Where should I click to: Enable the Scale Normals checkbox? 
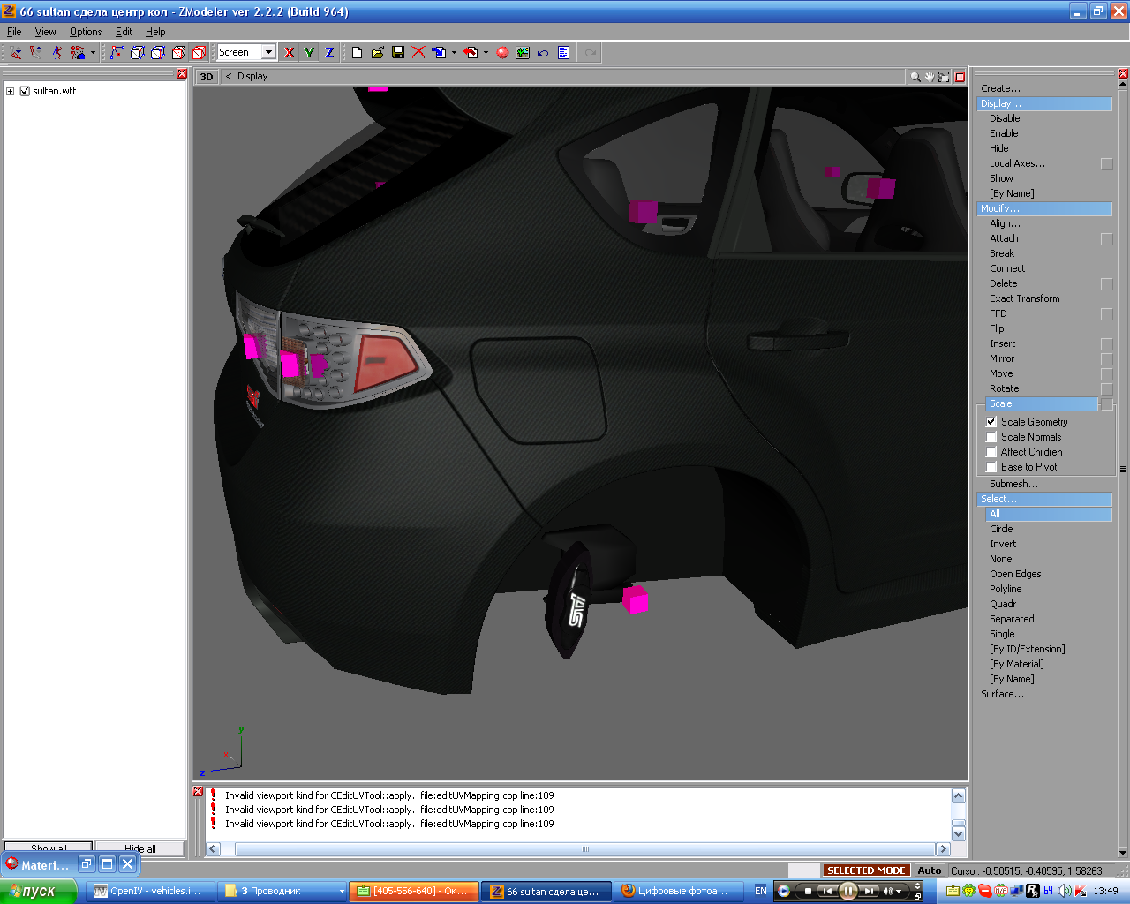click(x=991, y=437)
